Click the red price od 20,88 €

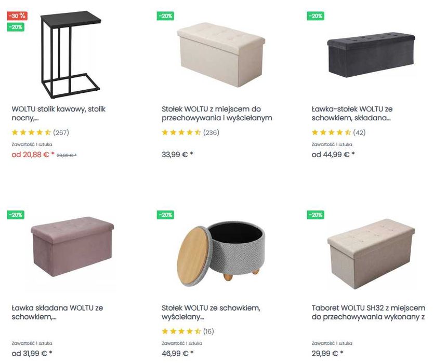[33, 155]
